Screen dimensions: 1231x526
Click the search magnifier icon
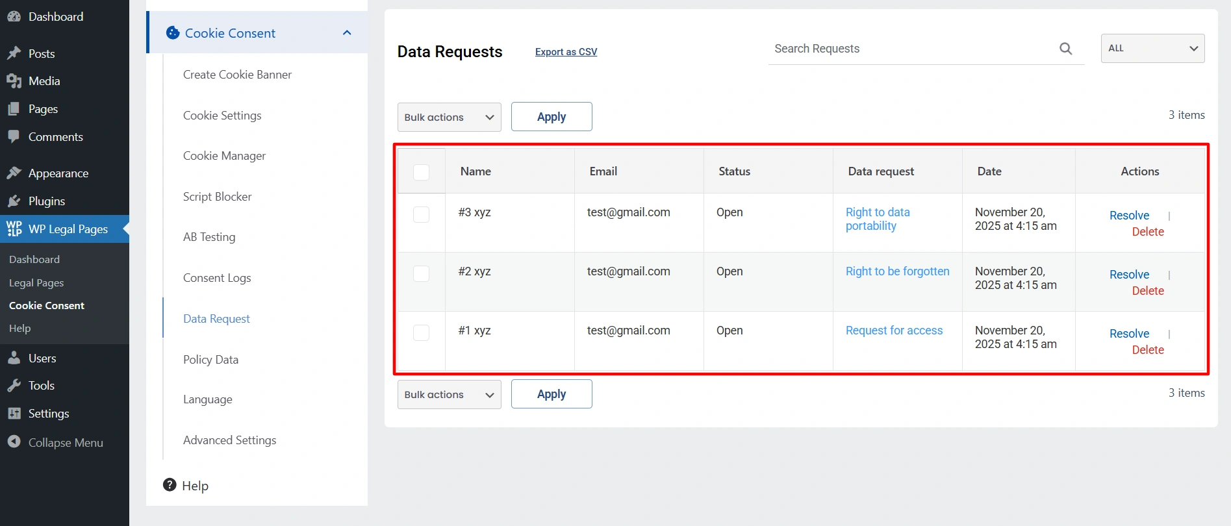[1066, 49]
